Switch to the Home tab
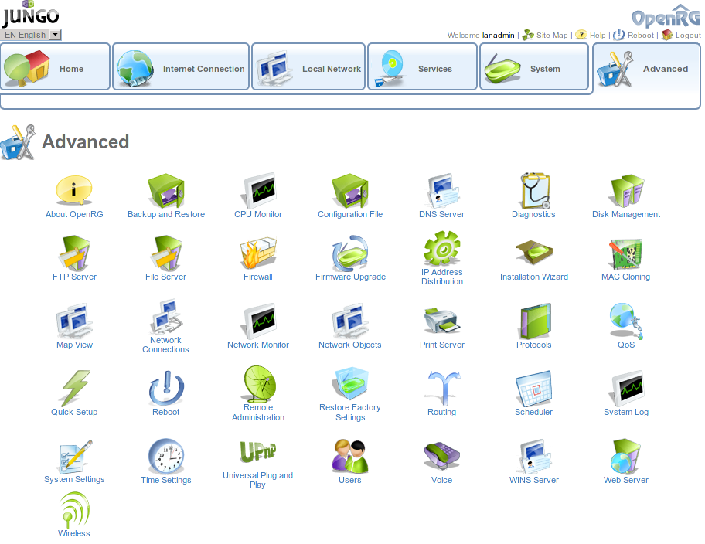Viewport: 705px width, 544px height. 56,67
